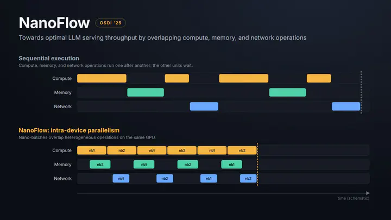Select first orange Compute block in Sequential execution
This screenshot has height=220, width=391.
tap(102, 78)
